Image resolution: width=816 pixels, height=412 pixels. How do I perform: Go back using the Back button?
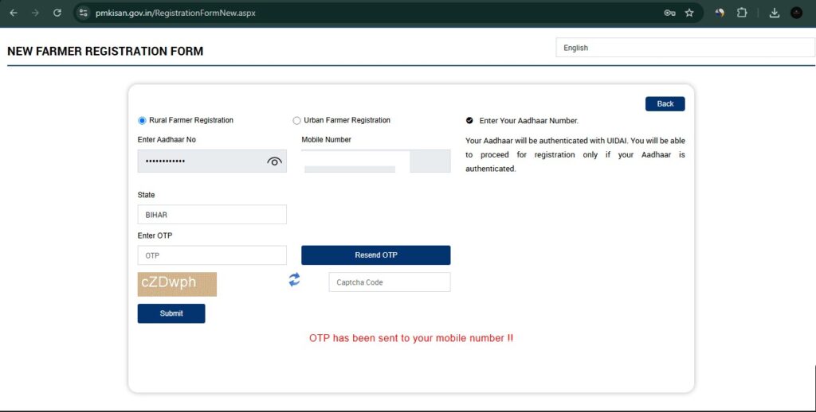tap(665, 104)
